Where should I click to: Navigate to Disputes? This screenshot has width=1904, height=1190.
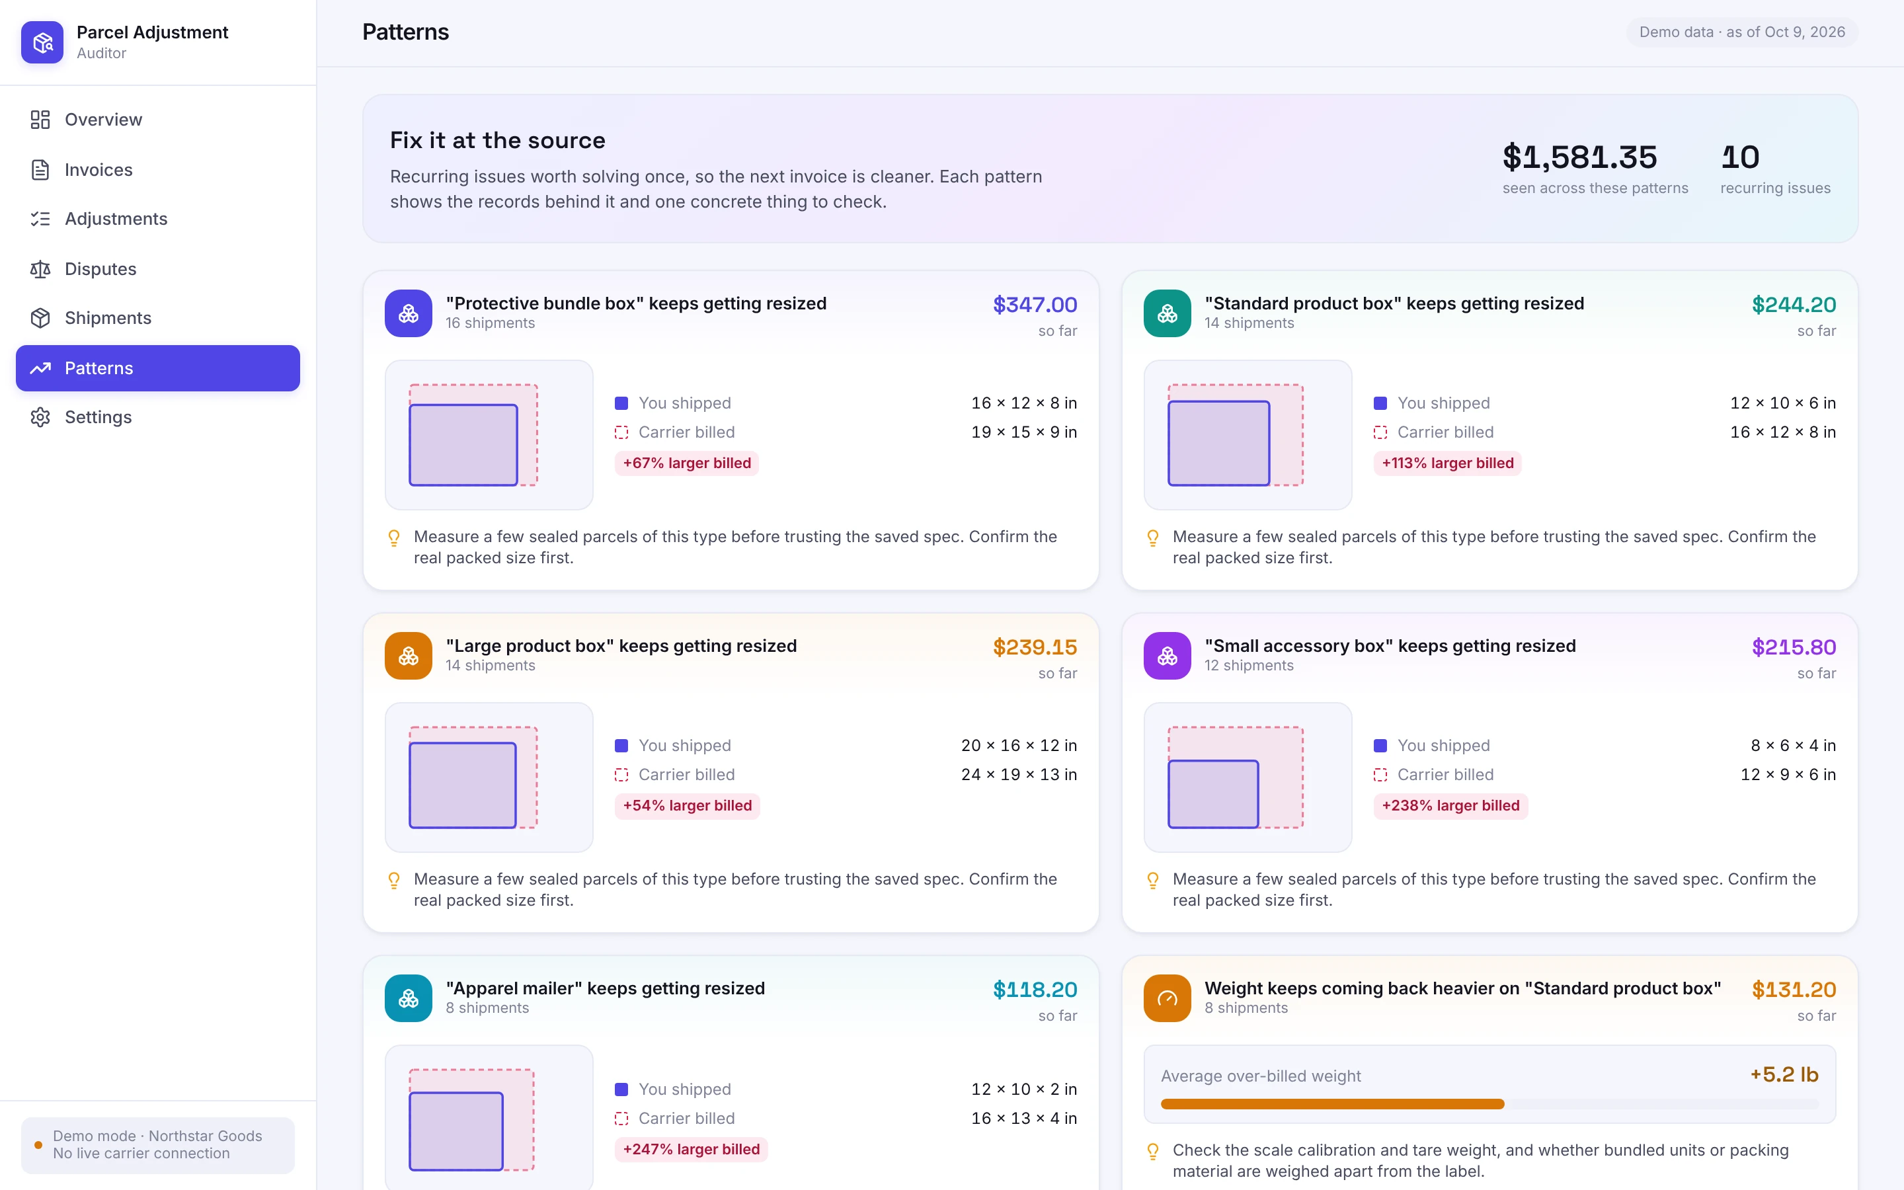point(158,269)
